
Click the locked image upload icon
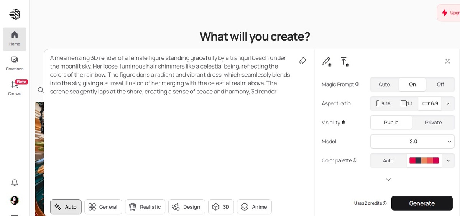click(344, 61)
